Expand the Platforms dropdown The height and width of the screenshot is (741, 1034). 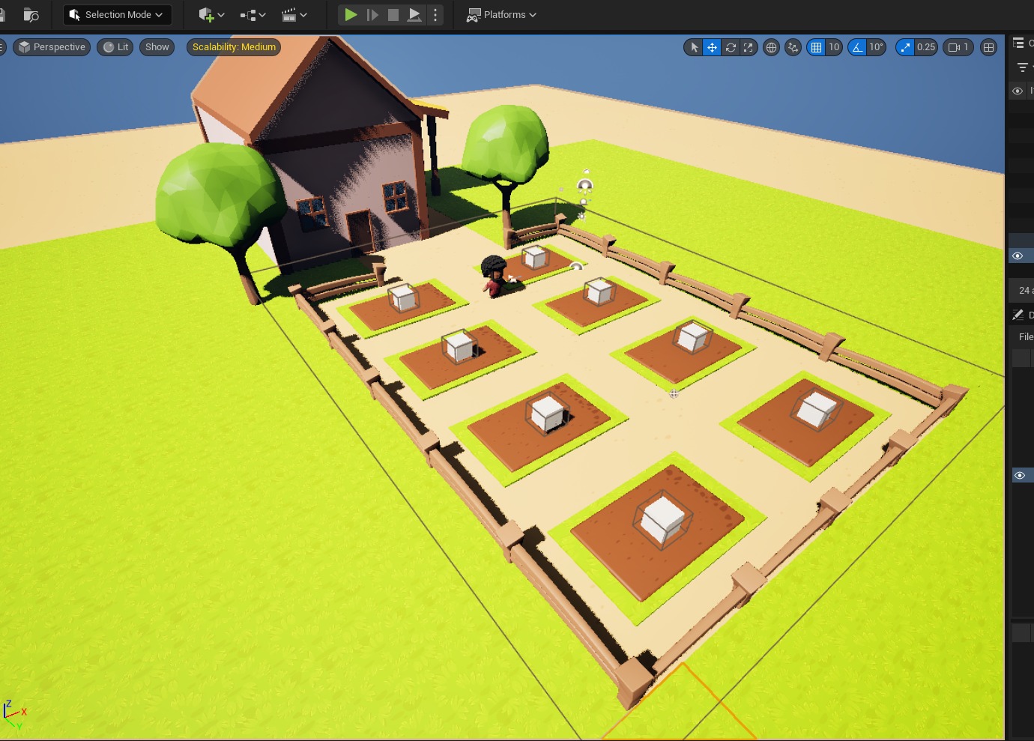[501, 14]
